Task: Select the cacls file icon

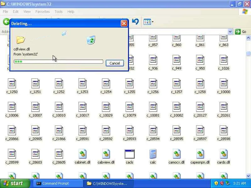Action: pyautogui.click(x=130, y=154)
